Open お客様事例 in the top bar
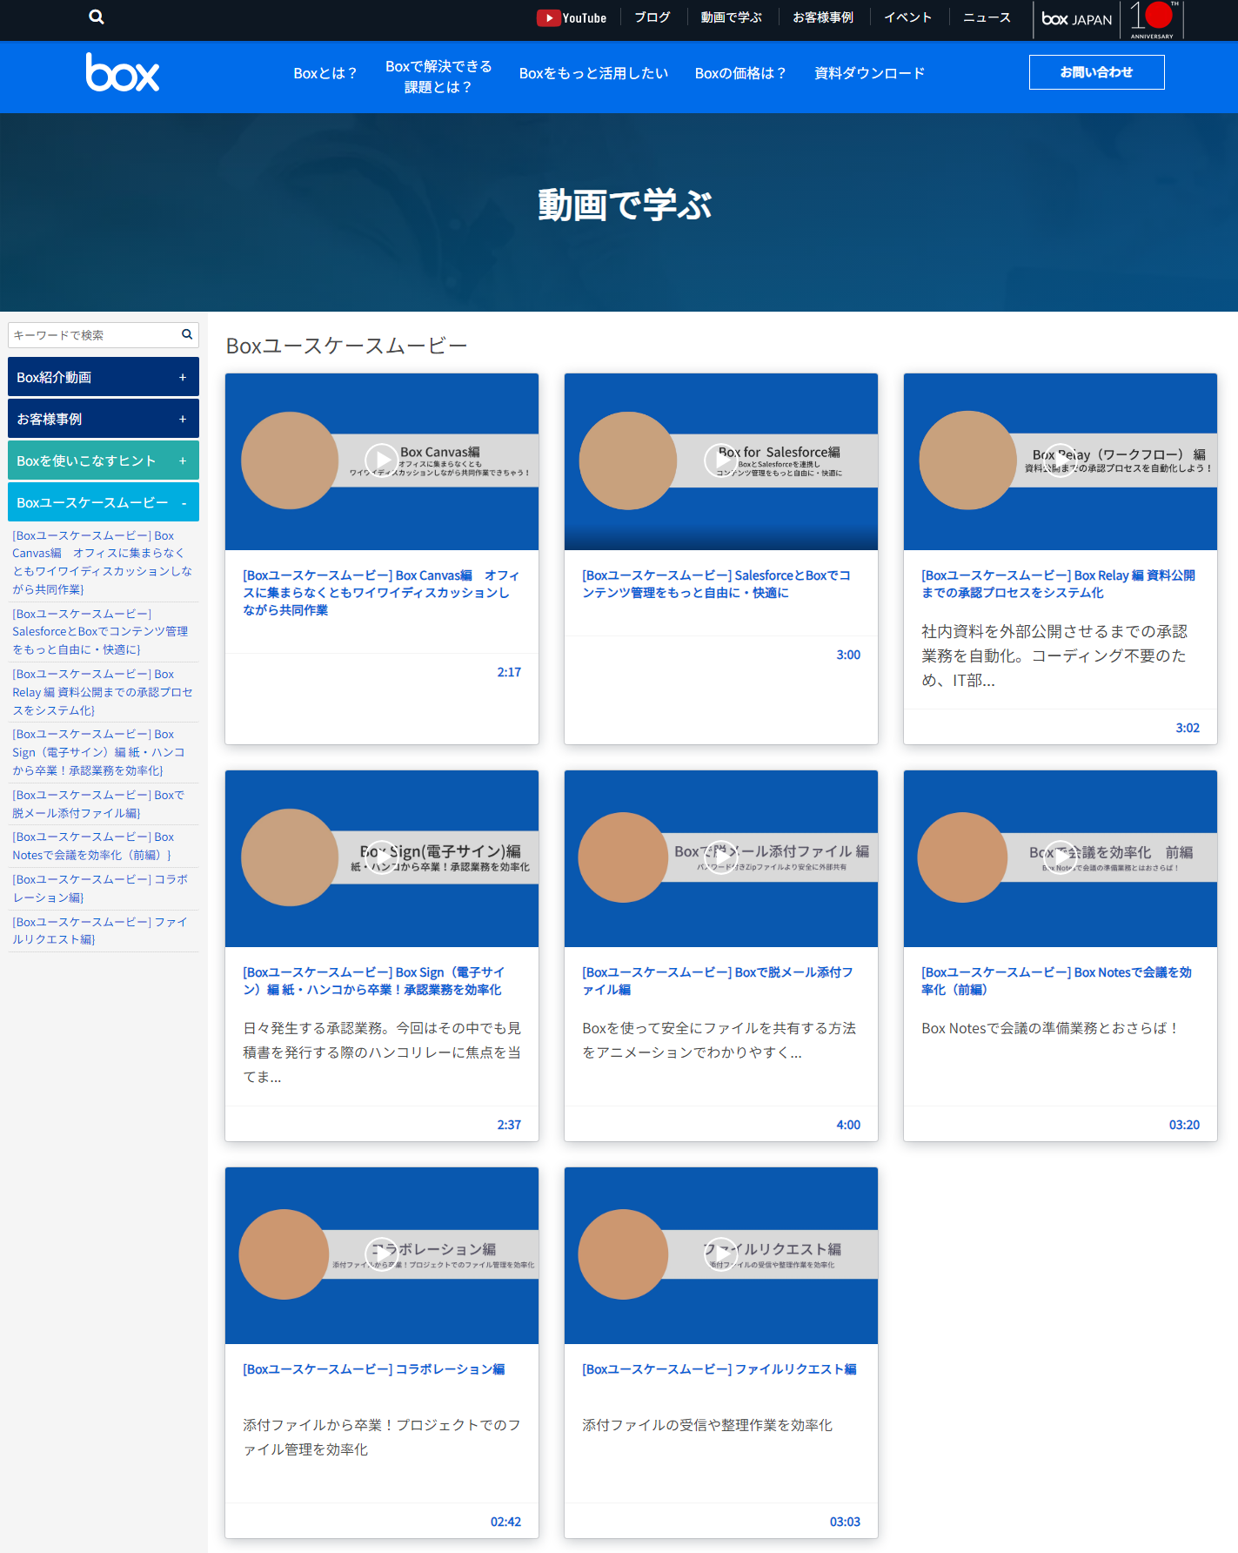 coord(823,17)
